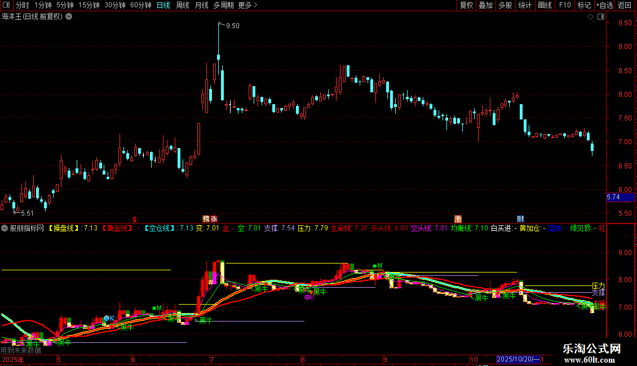Viewport: 637px width, 366px height.
Task: Expand the 更多 periods menu
Action: (247, 5)
